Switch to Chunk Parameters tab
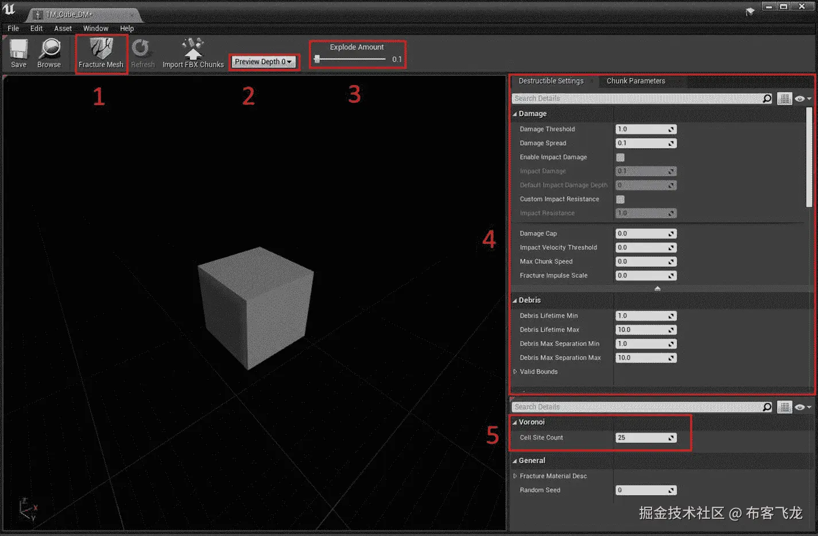The image size is (818, 536). (635, 81)
